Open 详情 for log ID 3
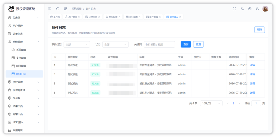The width and height of the screenshot is (276, 137). coord(252,74)
